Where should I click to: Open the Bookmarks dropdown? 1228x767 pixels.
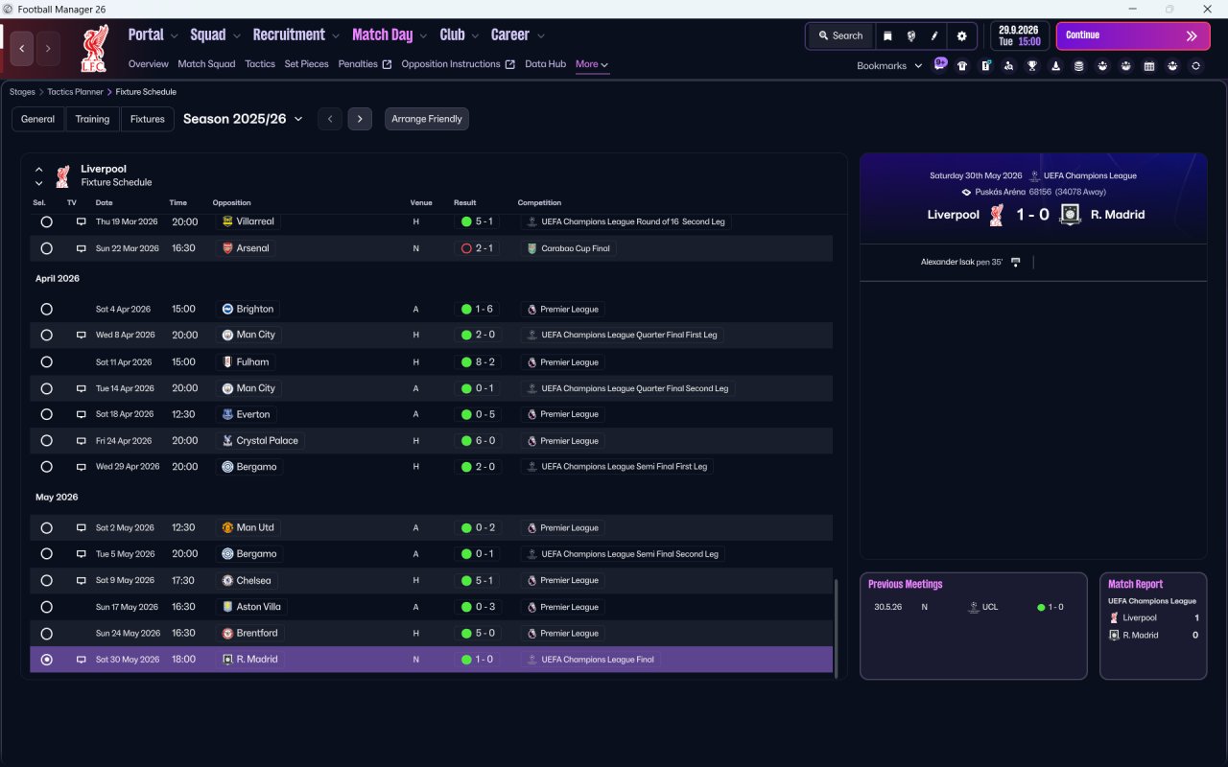[889, 66]
